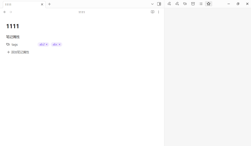Expand the tab list dropdown chevron
This screenshot has height=146, width=251.
152,4
